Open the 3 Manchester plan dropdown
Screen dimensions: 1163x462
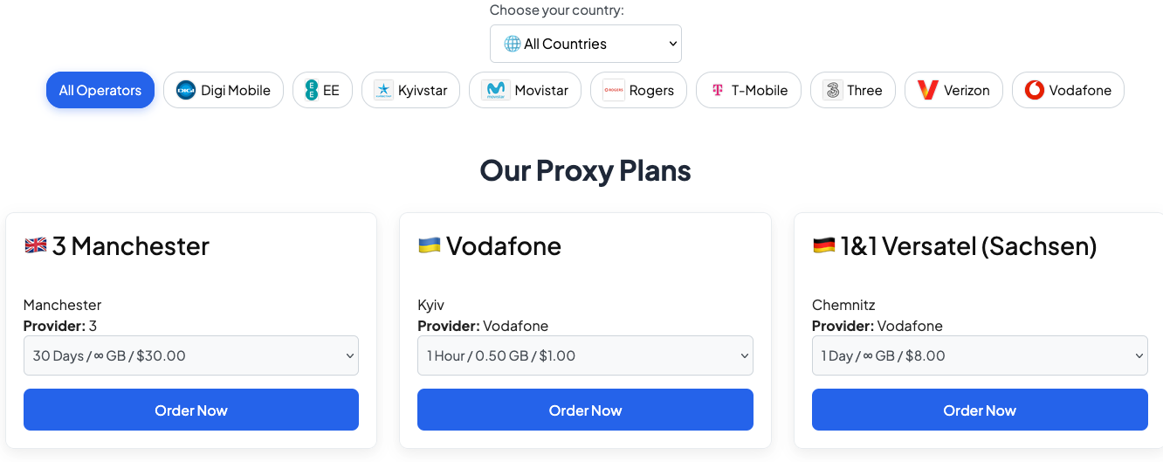pos(191,355)
